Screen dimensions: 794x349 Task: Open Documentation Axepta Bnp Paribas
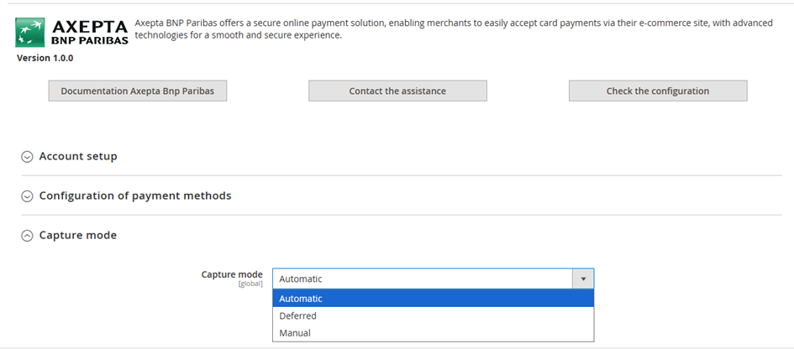tap(138, 91)
